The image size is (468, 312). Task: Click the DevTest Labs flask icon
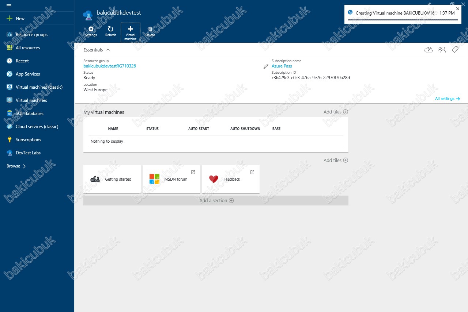pyautogui.click(x=10, y=153)
